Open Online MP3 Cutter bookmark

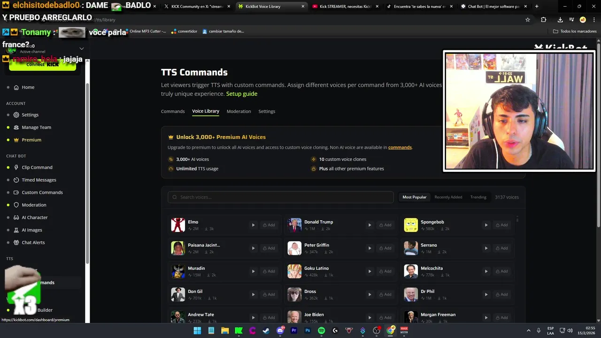click(145, 31)
